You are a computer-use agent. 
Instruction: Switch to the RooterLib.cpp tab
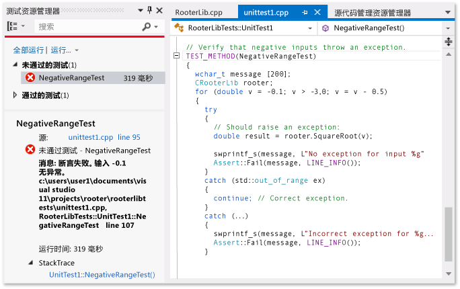[x=198, y=12]
